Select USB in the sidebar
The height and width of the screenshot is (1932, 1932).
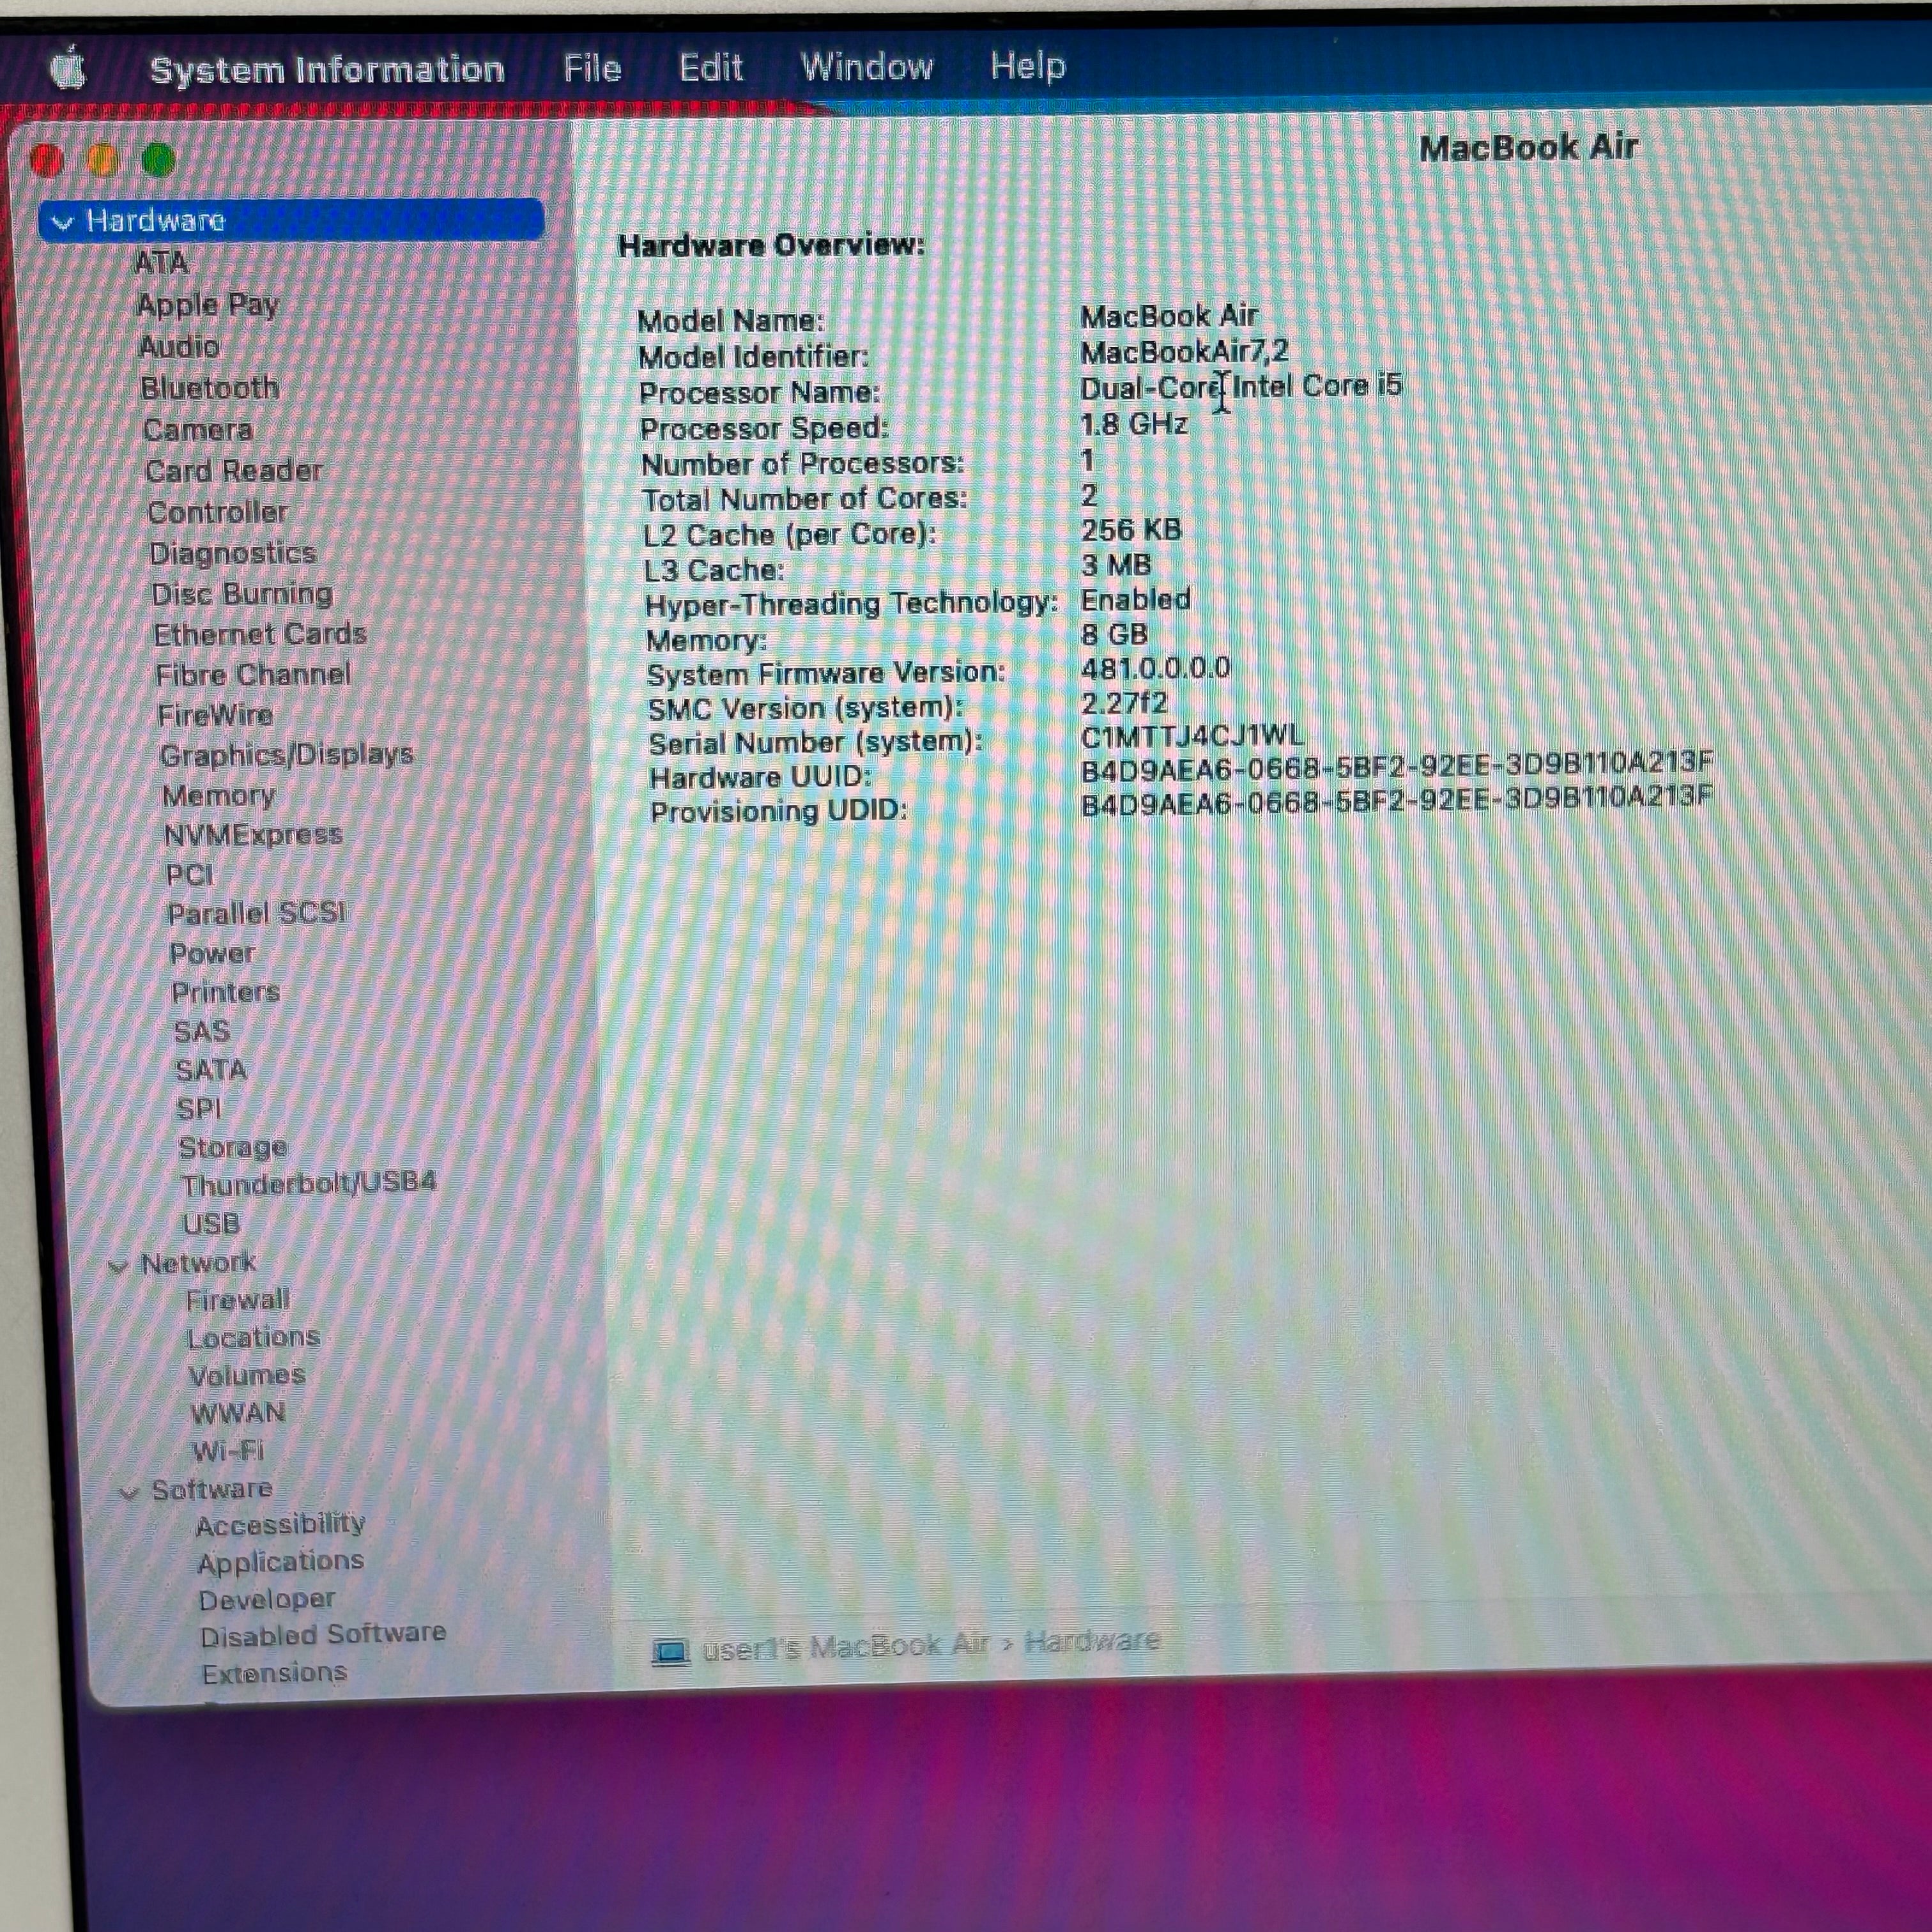(x=211, y=1224)
